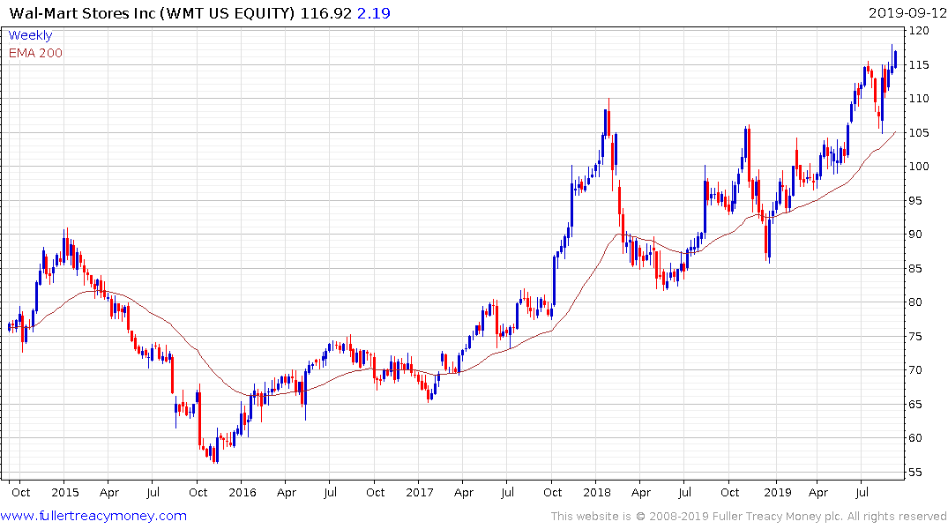Select the 'Weekly' interval label

[x=30, y=35]
